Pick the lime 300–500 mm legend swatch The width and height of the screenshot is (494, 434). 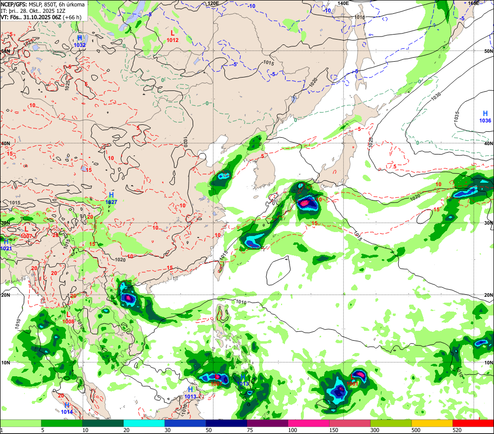coord(391,423)
